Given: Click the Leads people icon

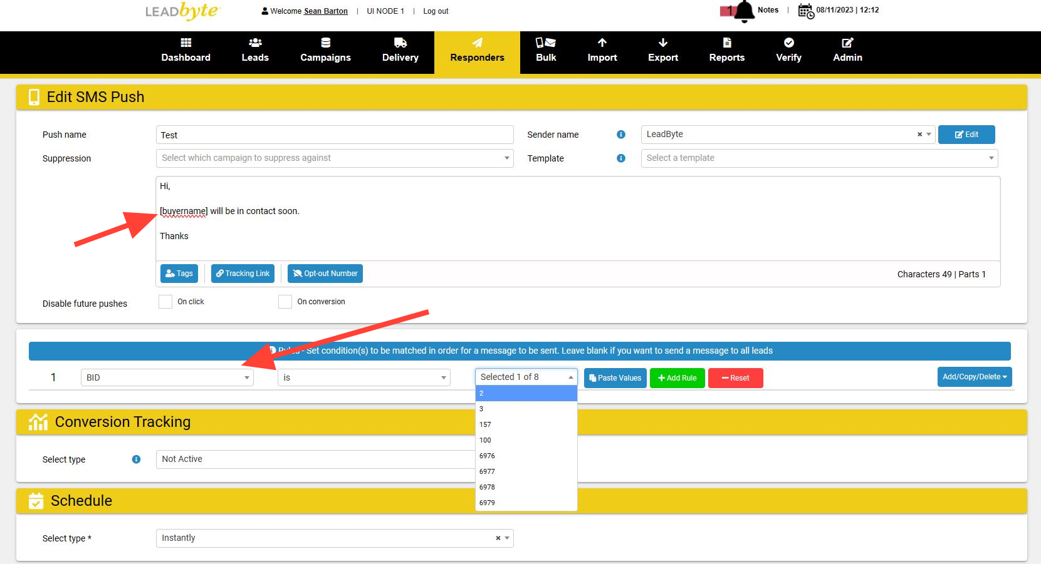Looking at the screenshot, I should [x=255, y=43].
